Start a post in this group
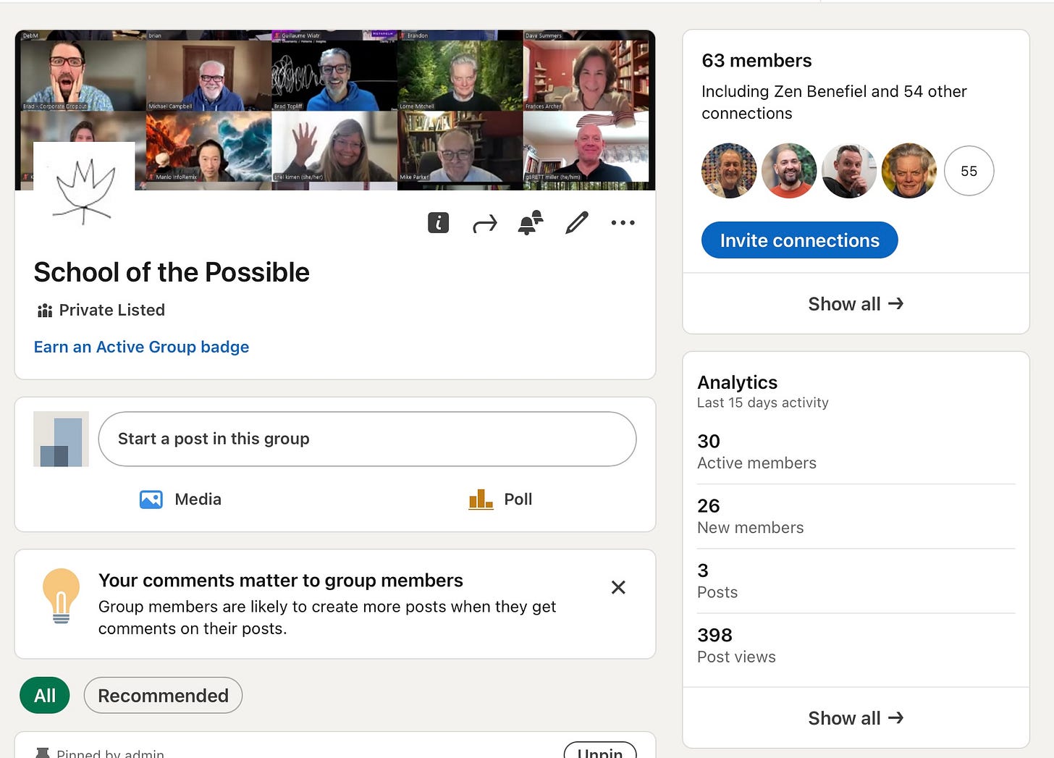Screen dimensions: 1054x758 tap(367, 439)
